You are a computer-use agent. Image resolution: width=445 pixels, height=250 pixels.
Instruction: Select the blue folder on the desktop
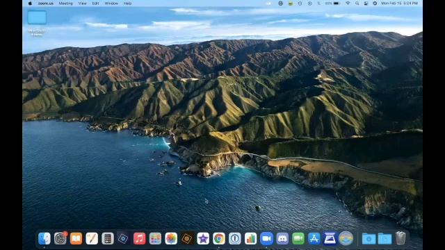[x=37, y=17]
